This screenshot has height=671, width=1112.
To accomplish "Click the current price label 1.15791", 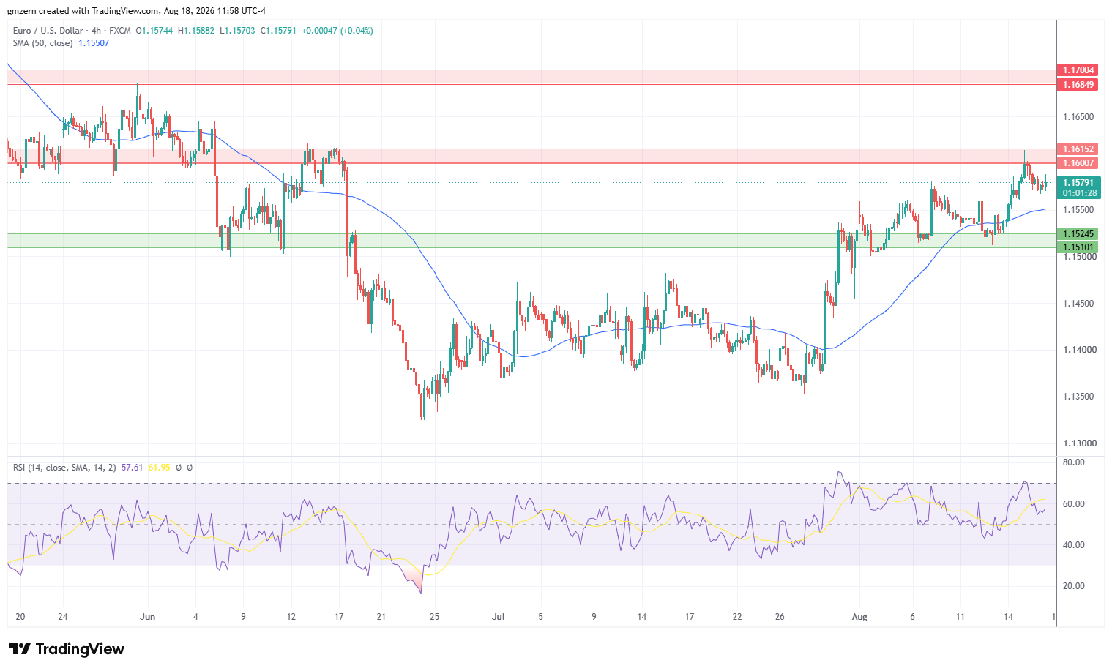I will point(1078,183).
